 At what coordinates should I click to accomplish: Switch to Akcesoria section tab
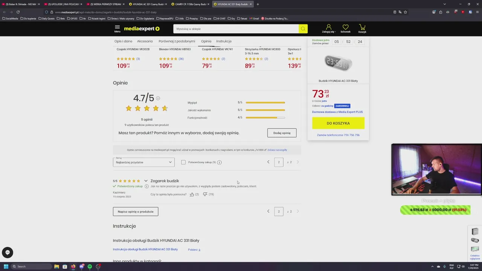pyautogui.click(x=145, y=41)
